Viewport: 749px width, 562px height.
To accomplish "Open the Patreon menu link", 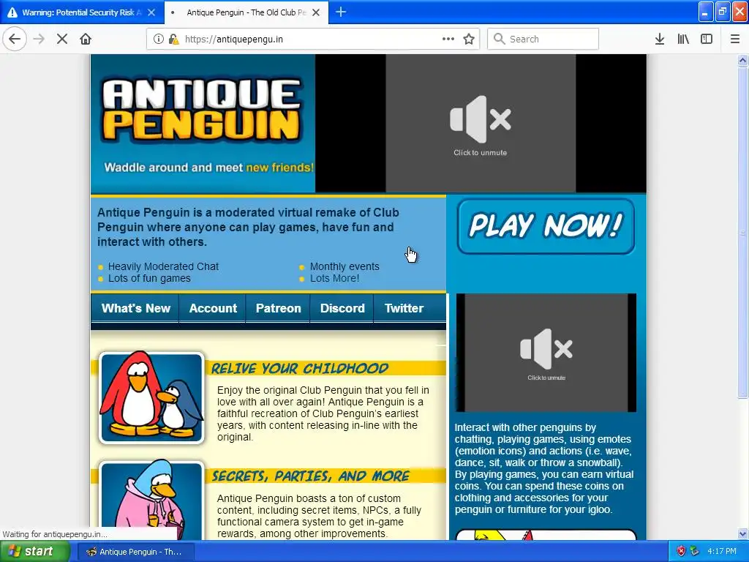I will coord(278,308).
